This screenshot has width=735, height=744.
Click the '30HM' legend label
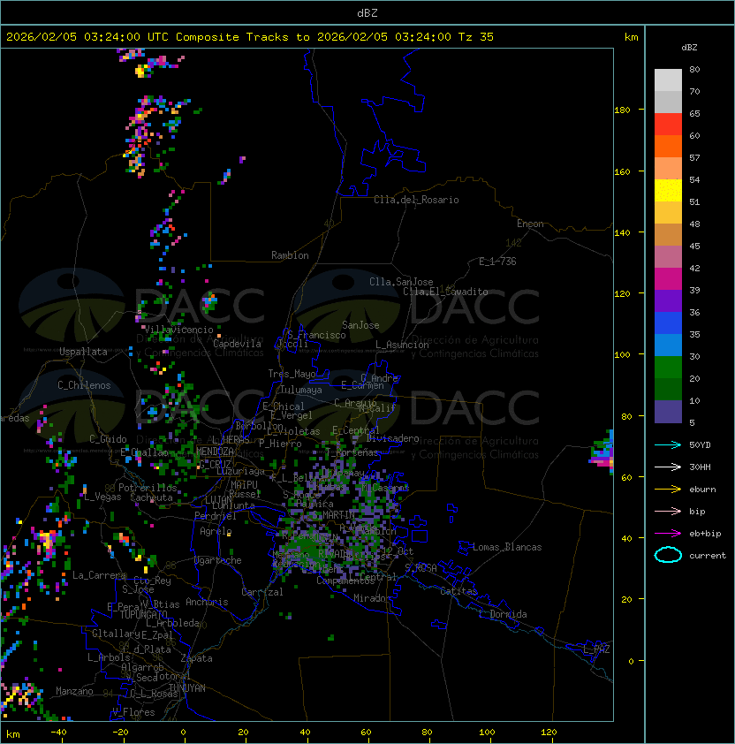point(700,467)
